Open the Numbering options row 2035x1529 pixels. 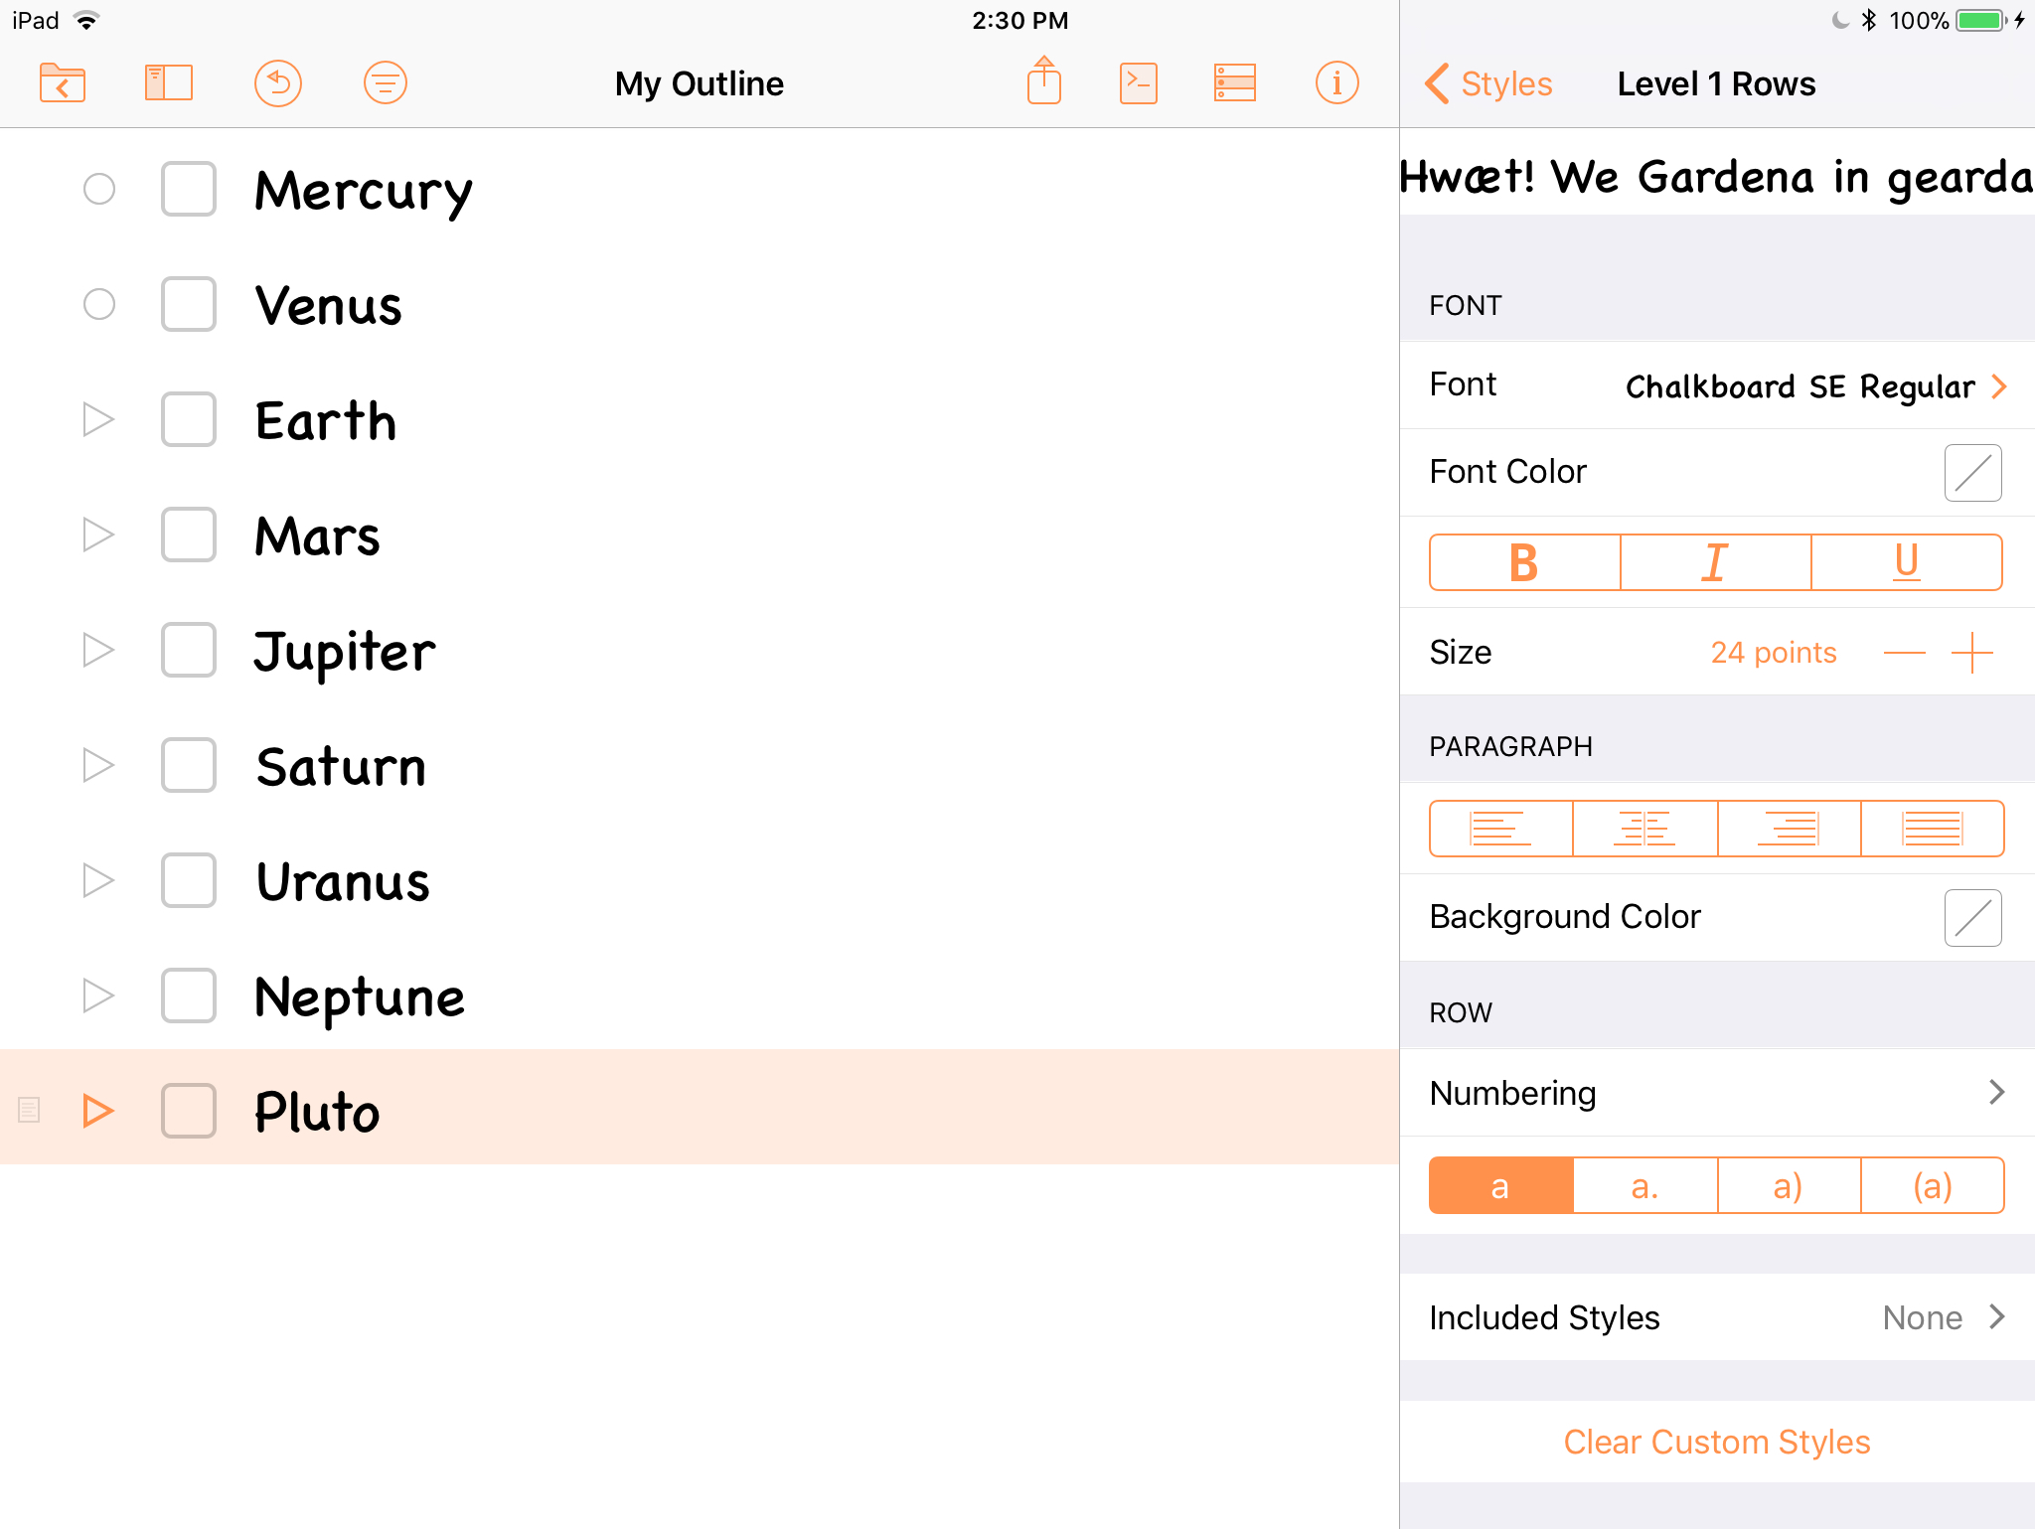(x=1716, y=1093)
